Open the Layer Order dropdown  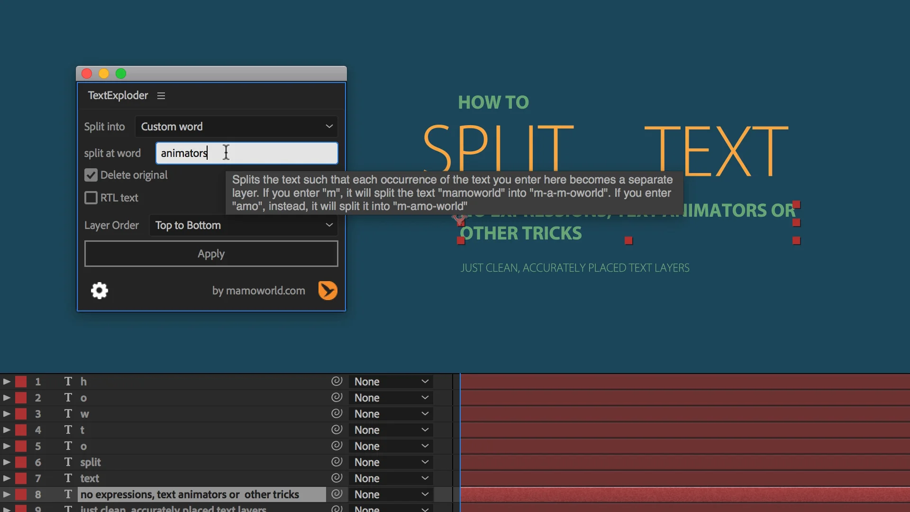pyautogui.click(x=244, y=225)
